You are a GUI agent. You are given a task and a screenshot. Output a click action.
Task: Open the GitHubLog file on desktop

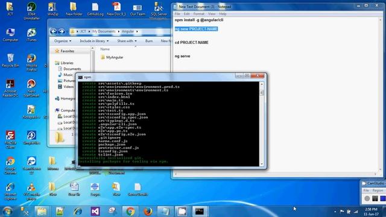(95, 9)
